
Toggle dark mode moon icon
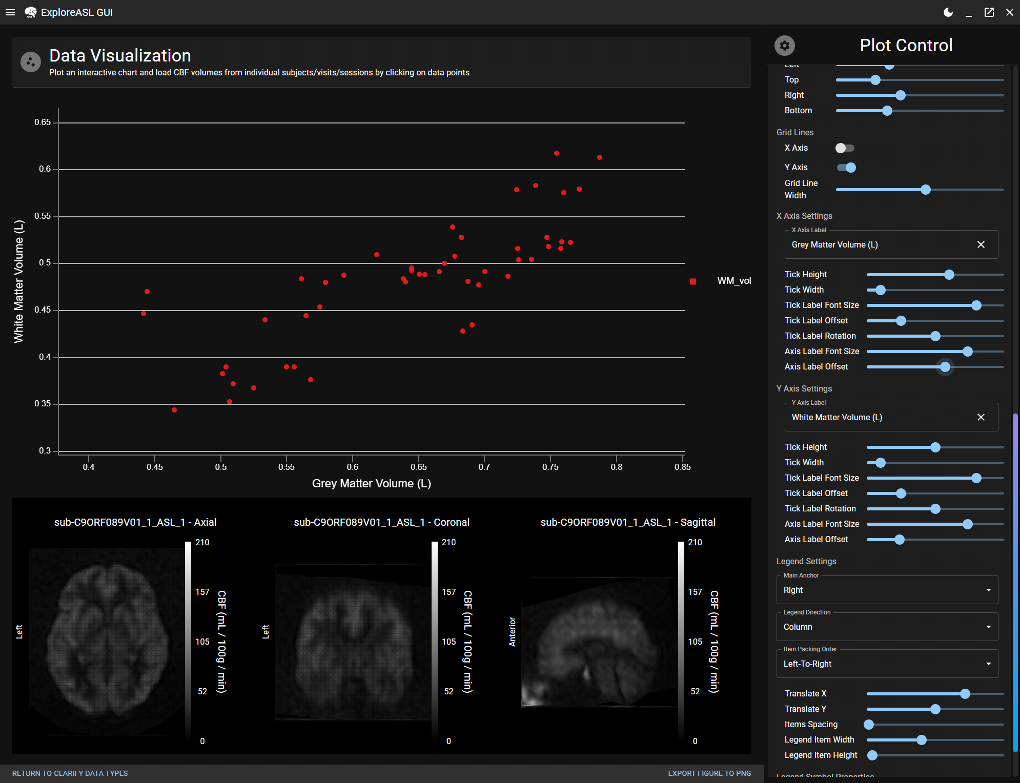948,12
